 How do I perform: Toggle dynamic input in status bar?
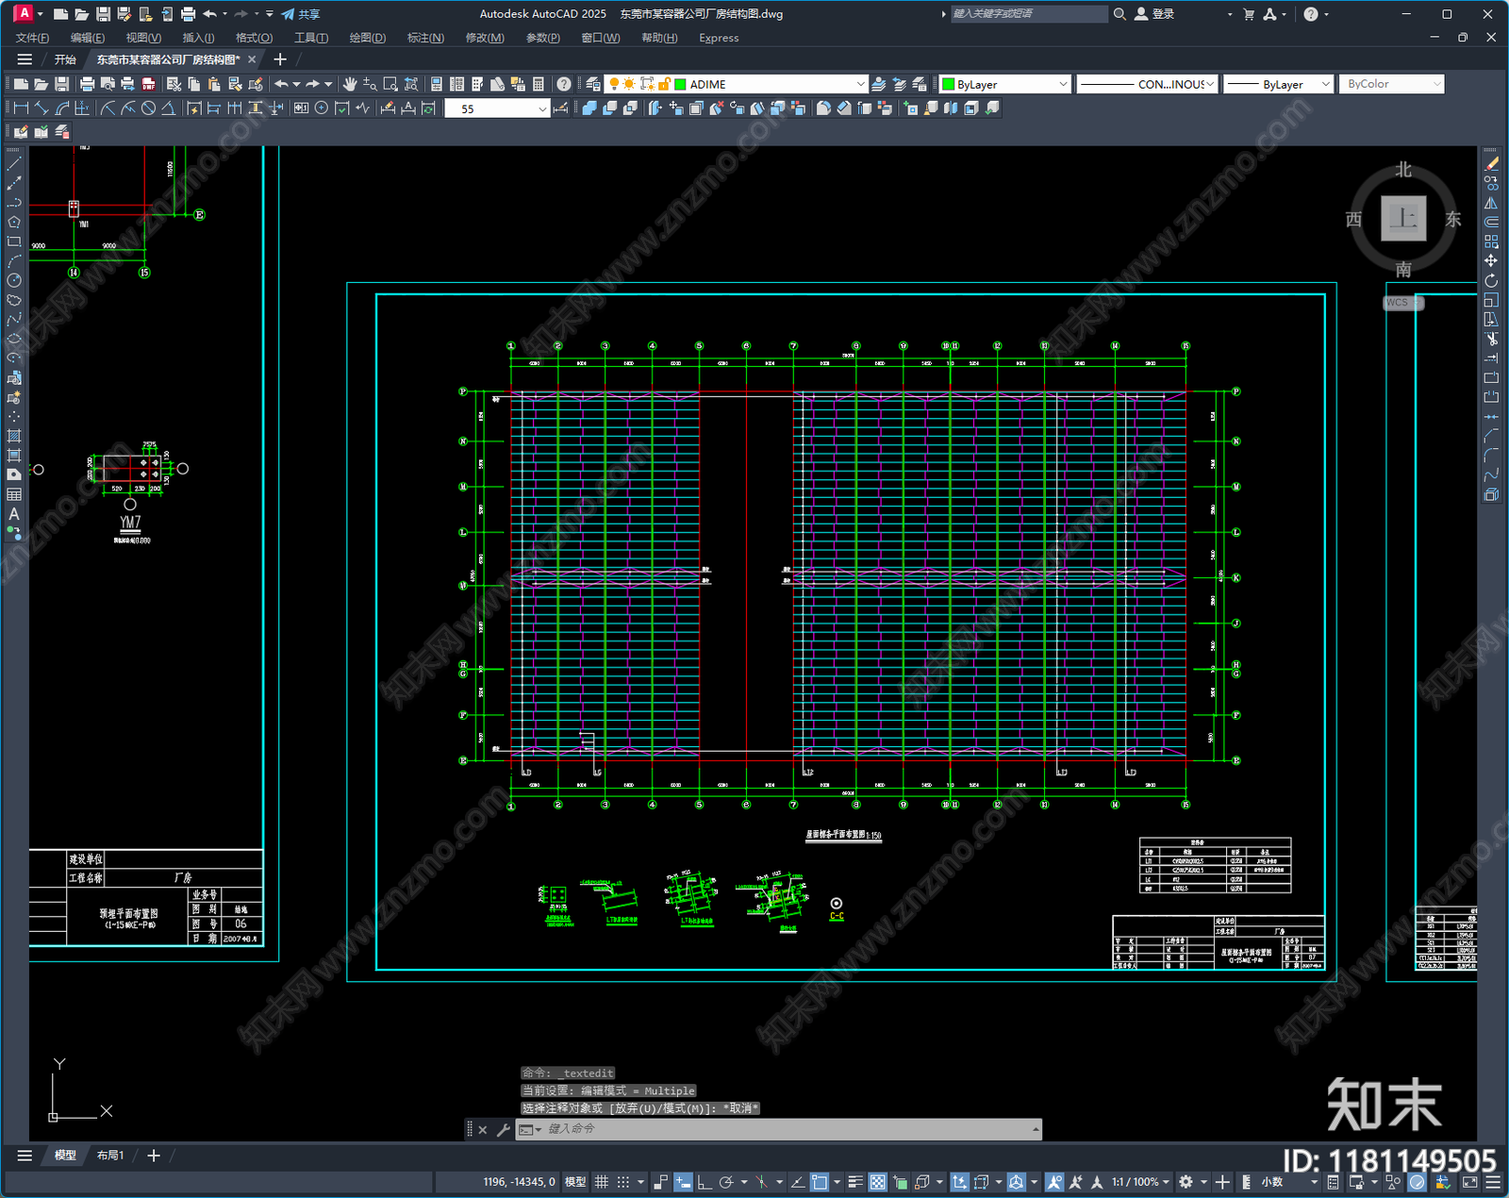point(683,1182)
